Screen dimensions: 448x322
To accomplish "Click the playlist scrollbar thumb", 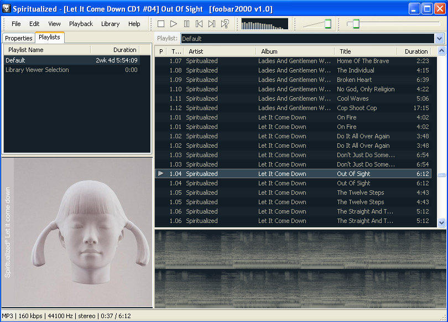I will coord(441,175).
